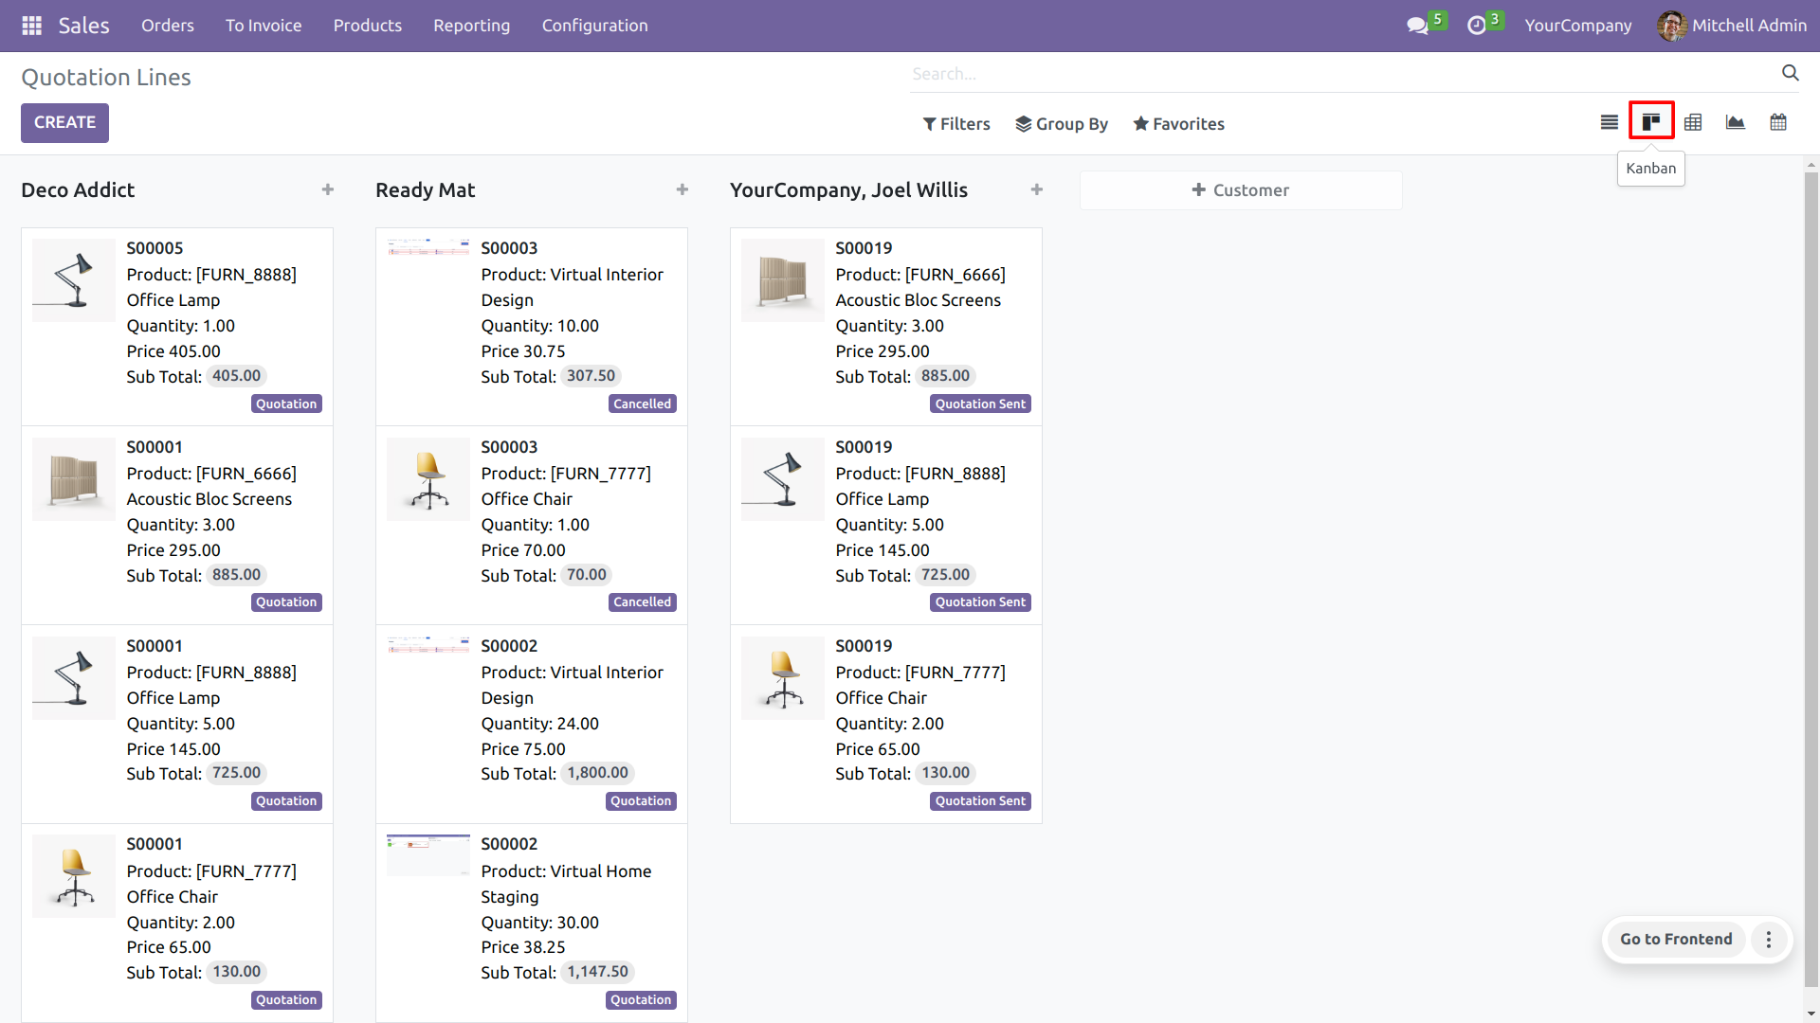Add a card in Deco Addict column

point(328,189)
